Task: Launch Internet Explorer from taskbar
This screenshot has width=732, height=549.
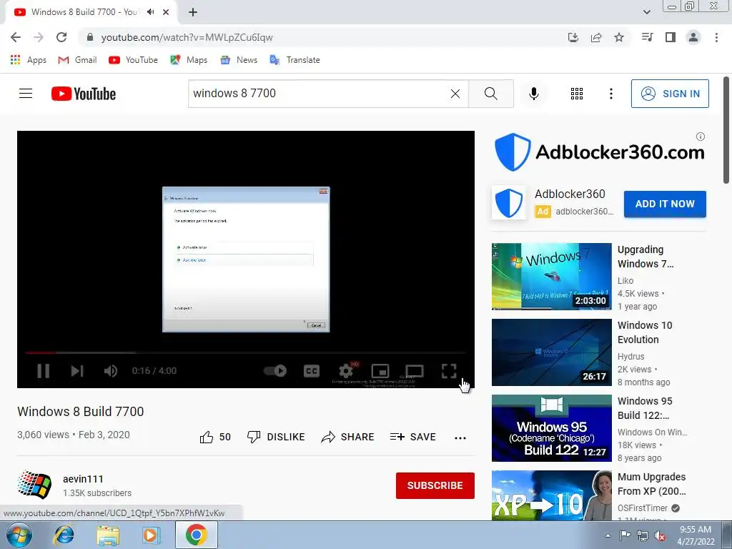Action: pyautogui.click(x=64, y=535)
